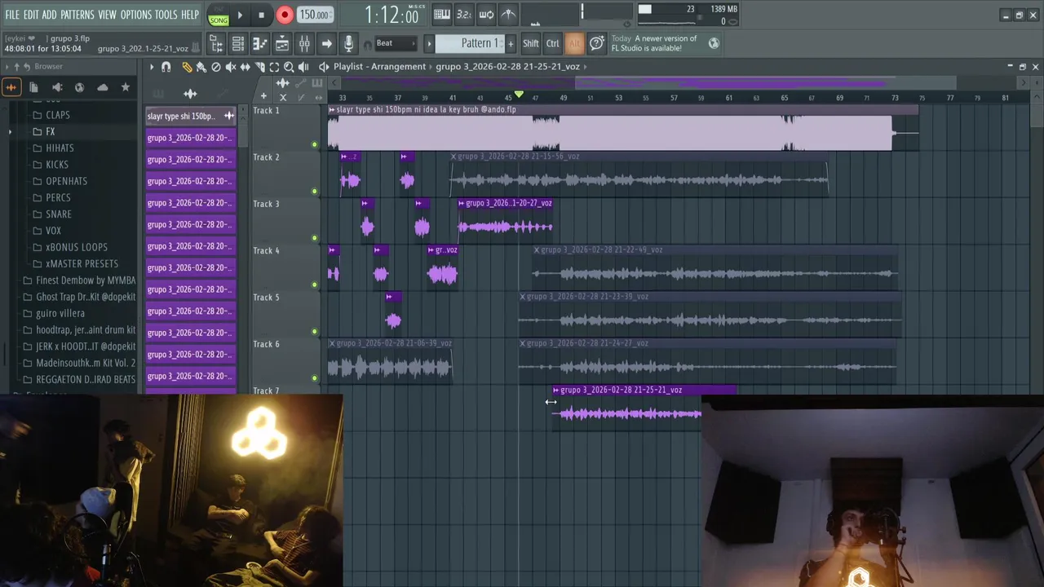The height and width of the screenshot is (587, 1044).
Task: Mute Track 4 with its green LED
Action: (314, 285)
